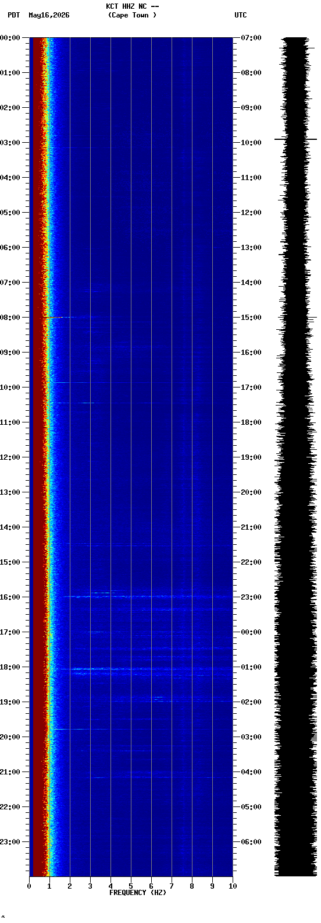The image size is (321, 923).
Task: Click the PDT time label 03:00
Action: 10,143
